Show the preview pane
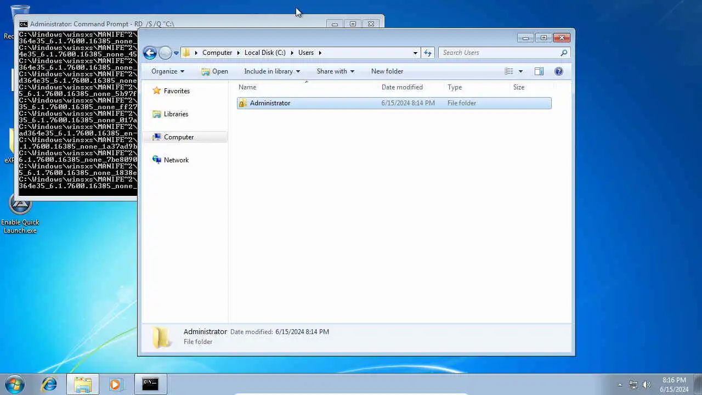The image size is (702, 395). coord(539,71)
